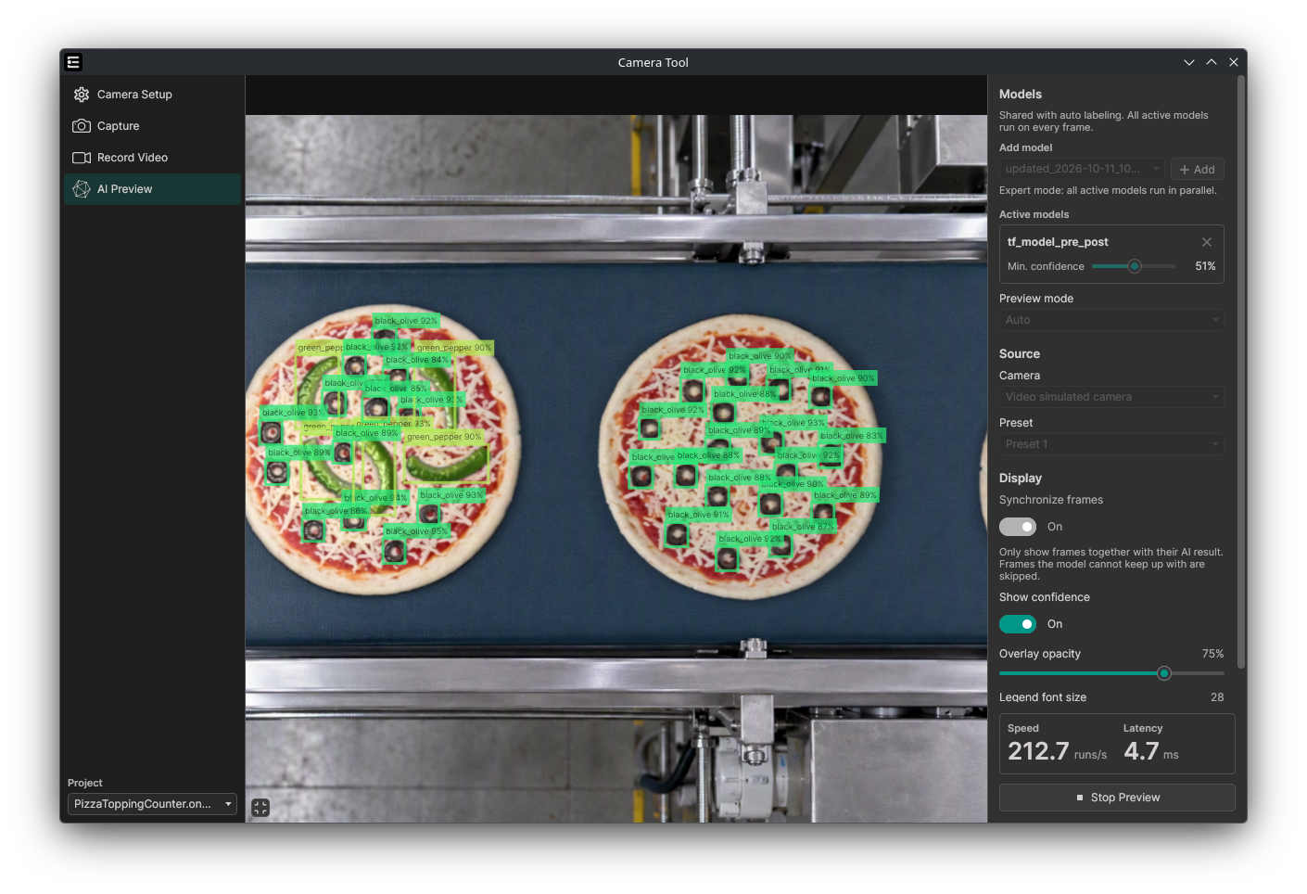Image resolution: width=1307 pixels, height=894 pixels.
Task: Minimize the Camera Tool window
Action: [1189, 62]
